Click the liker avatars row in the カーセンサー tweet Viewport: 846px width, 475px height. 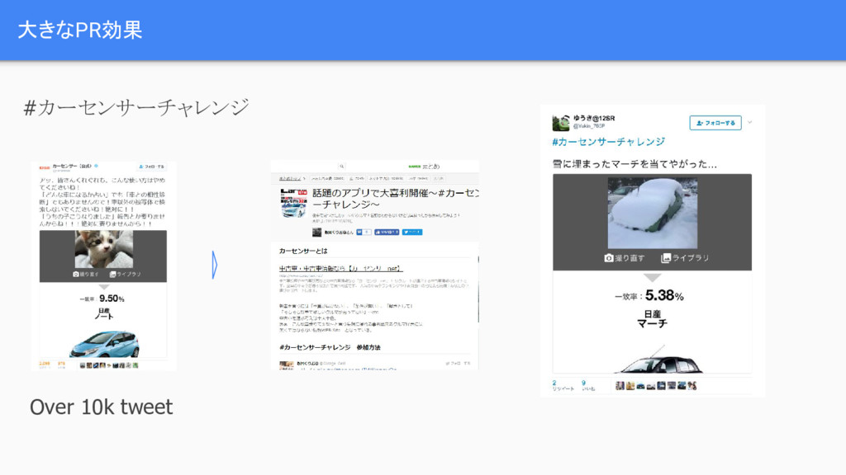[108, 365]
